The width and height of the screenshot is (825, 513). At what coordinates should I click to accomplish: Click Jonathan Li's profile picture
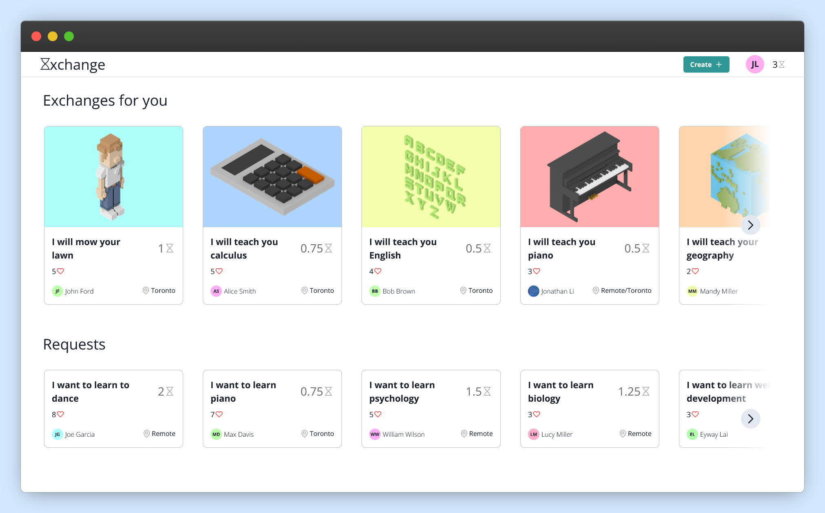pos(533,291)
